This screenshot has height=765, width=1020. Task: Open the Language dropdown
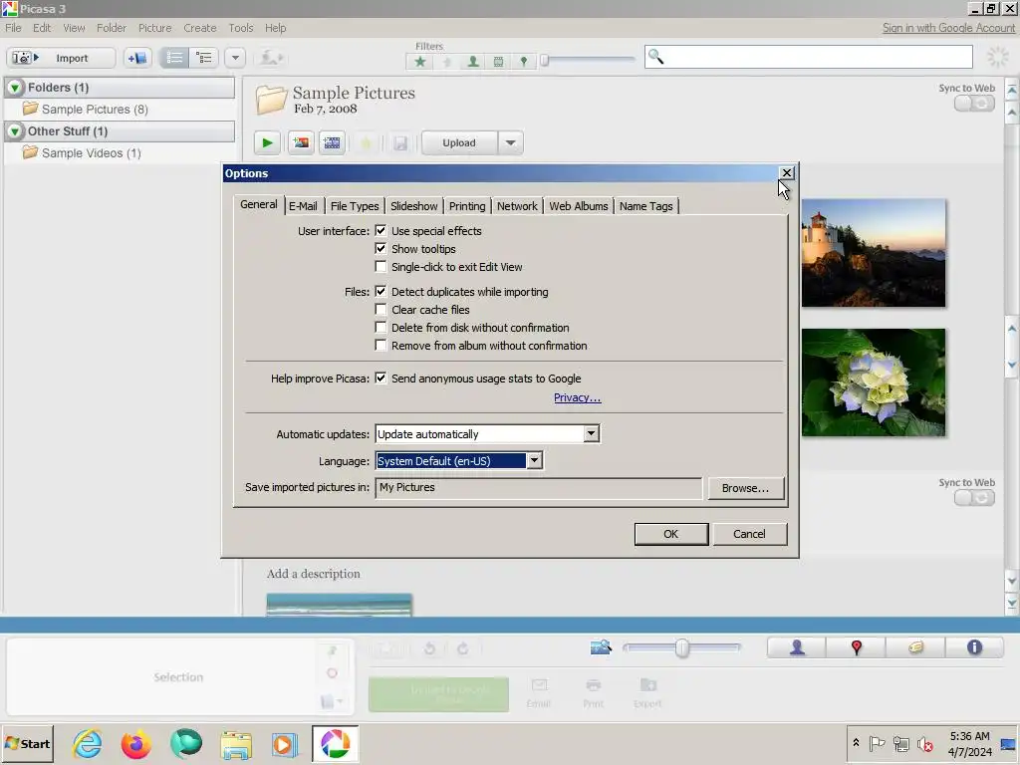[x=534, y=460]
